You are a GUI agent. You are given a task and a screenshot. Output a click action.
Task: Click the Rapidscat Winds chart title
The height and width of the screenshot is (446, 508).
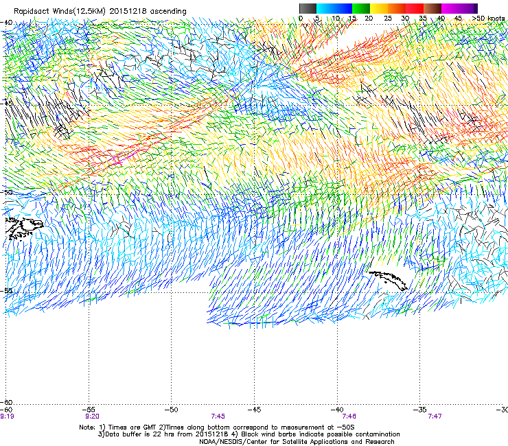click(100, 11)
